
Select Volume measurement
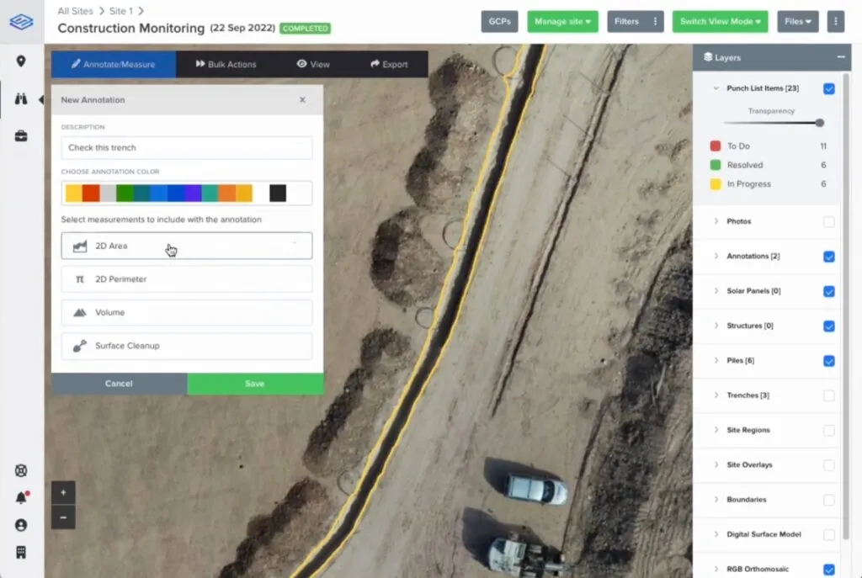point(187,312)
